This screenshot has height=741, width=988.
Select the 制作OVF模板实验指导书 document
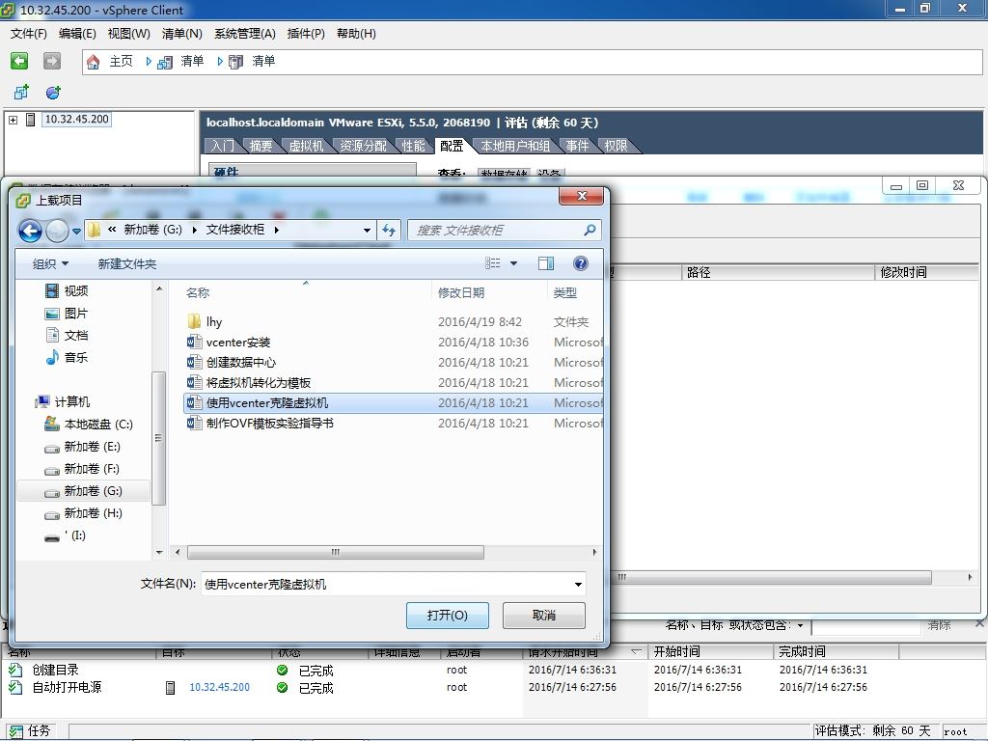261,423
